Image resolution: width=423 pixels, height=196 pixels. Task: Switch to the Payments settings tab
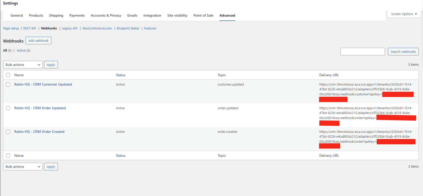77,15
